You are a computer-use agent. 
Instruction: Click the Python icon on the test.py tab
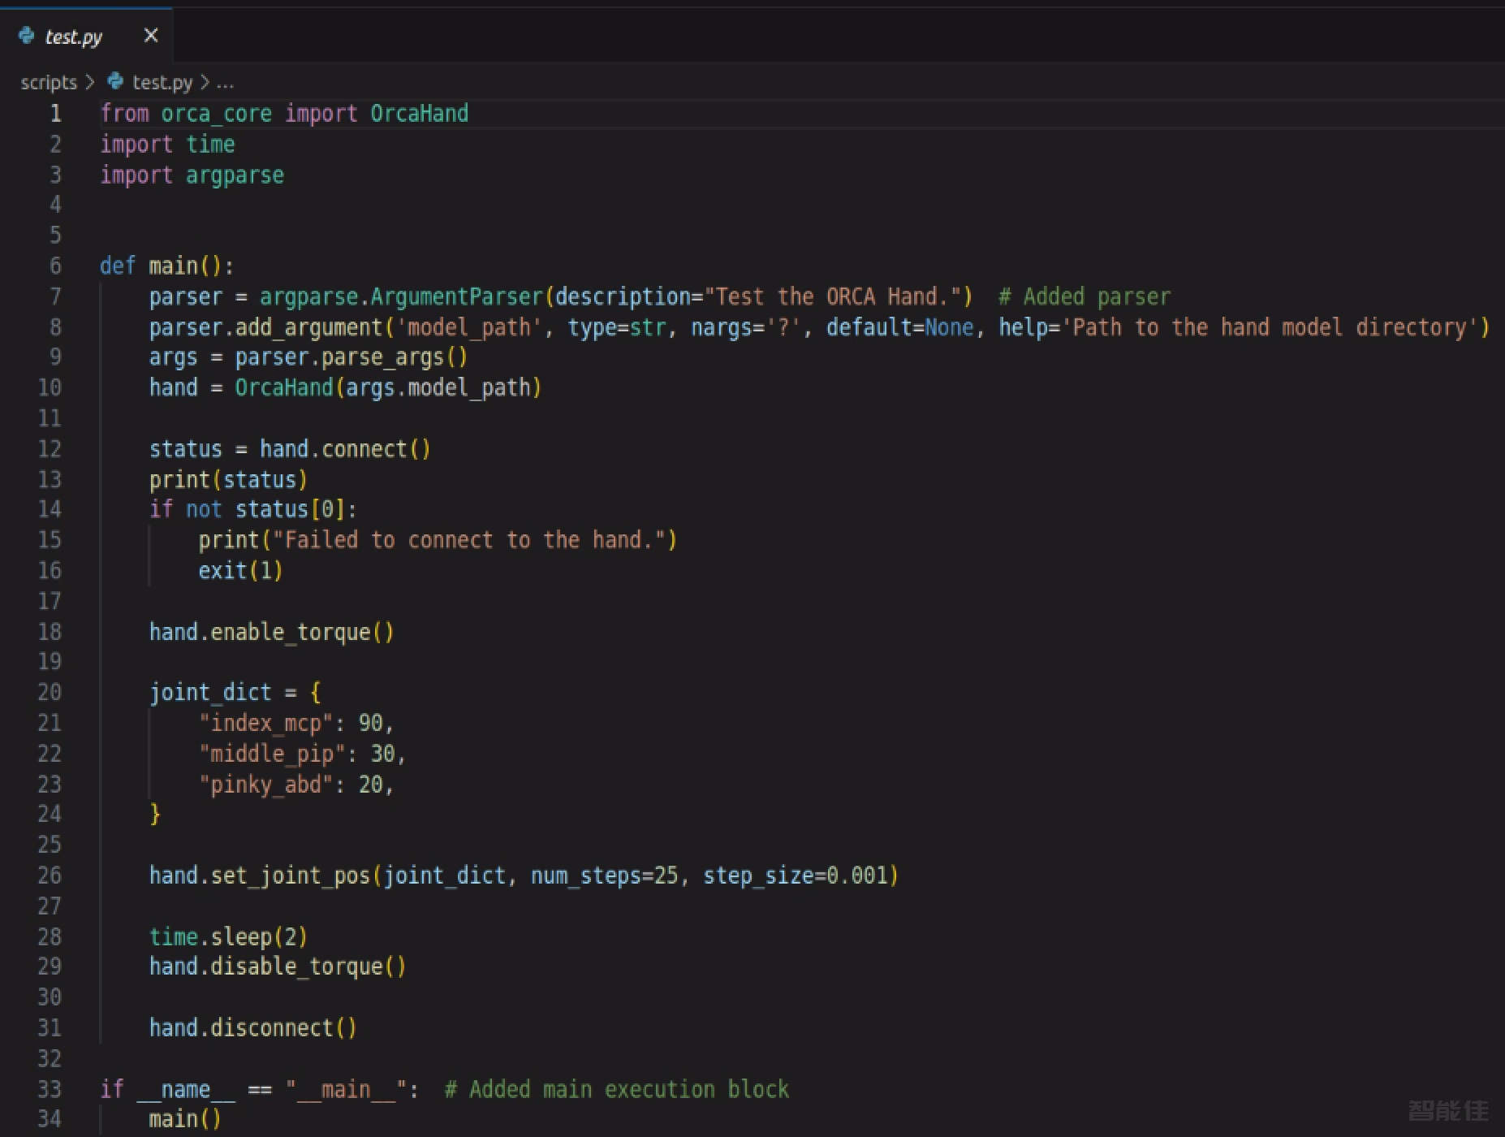[x=26, y=36]
